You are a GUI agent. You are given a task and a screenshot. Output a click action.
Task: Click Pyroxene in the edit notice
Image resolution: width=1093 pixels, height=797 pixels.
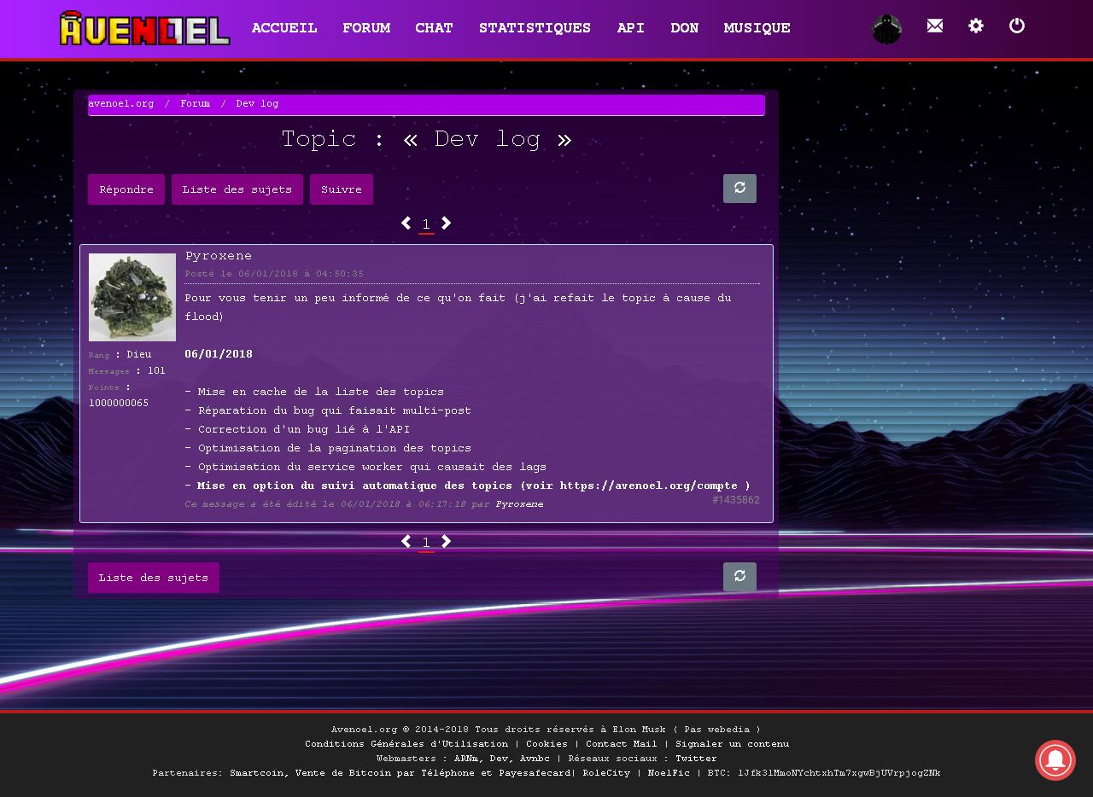coord(519,504)
